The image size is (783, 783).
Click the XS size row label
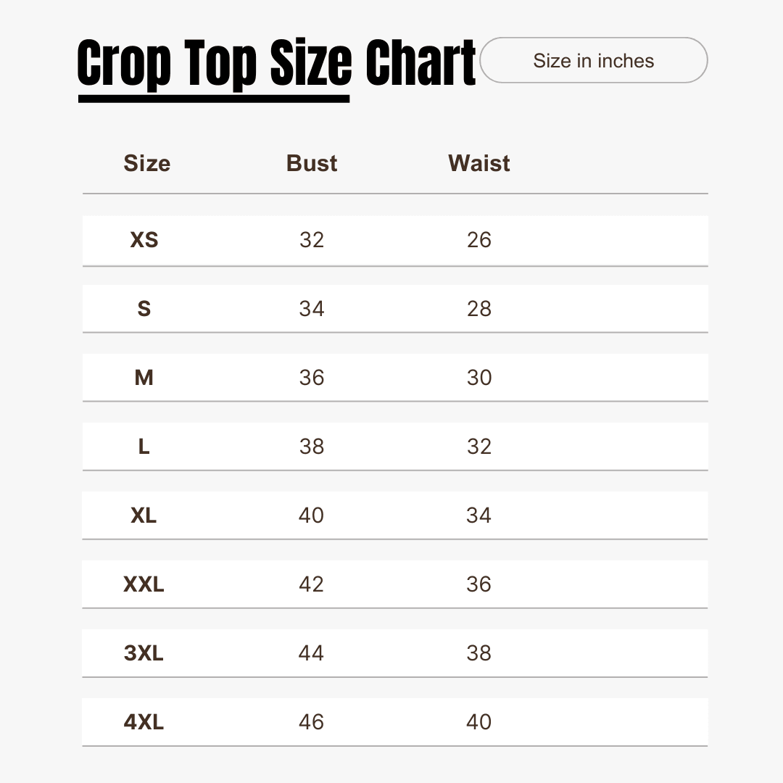pos(144,240)
